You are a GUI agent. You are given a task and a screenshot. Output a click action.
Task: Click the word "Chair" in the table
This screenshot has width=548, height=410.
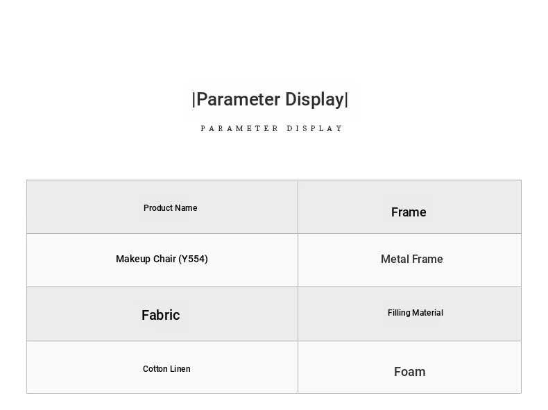(164, 259)
